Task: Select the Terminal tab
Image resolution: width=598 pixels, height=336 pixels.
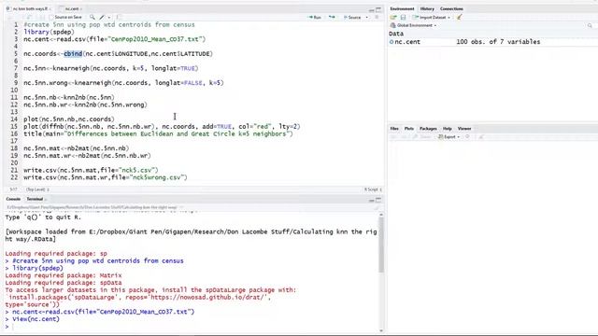Action: (x=35, y=199)
